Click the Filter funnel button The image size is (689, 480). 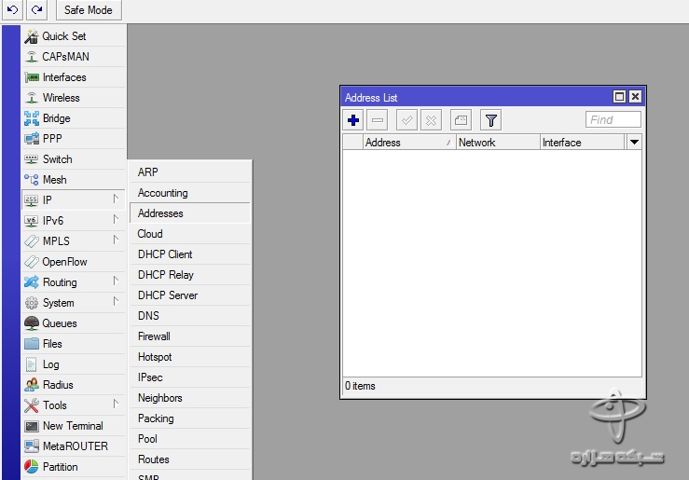(x=490, y=120)
